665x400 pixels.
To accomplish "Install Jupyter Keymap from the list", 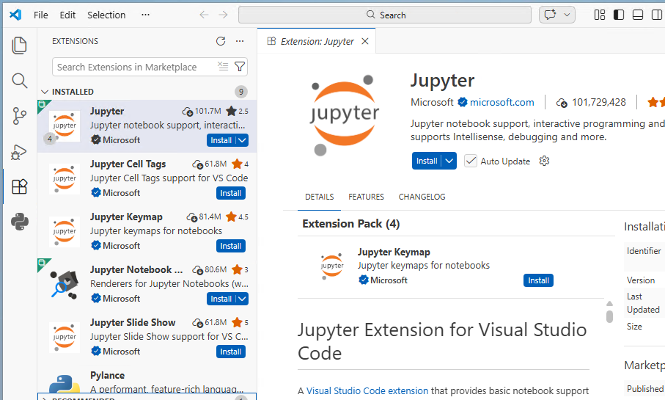I will tap(231, 246).
